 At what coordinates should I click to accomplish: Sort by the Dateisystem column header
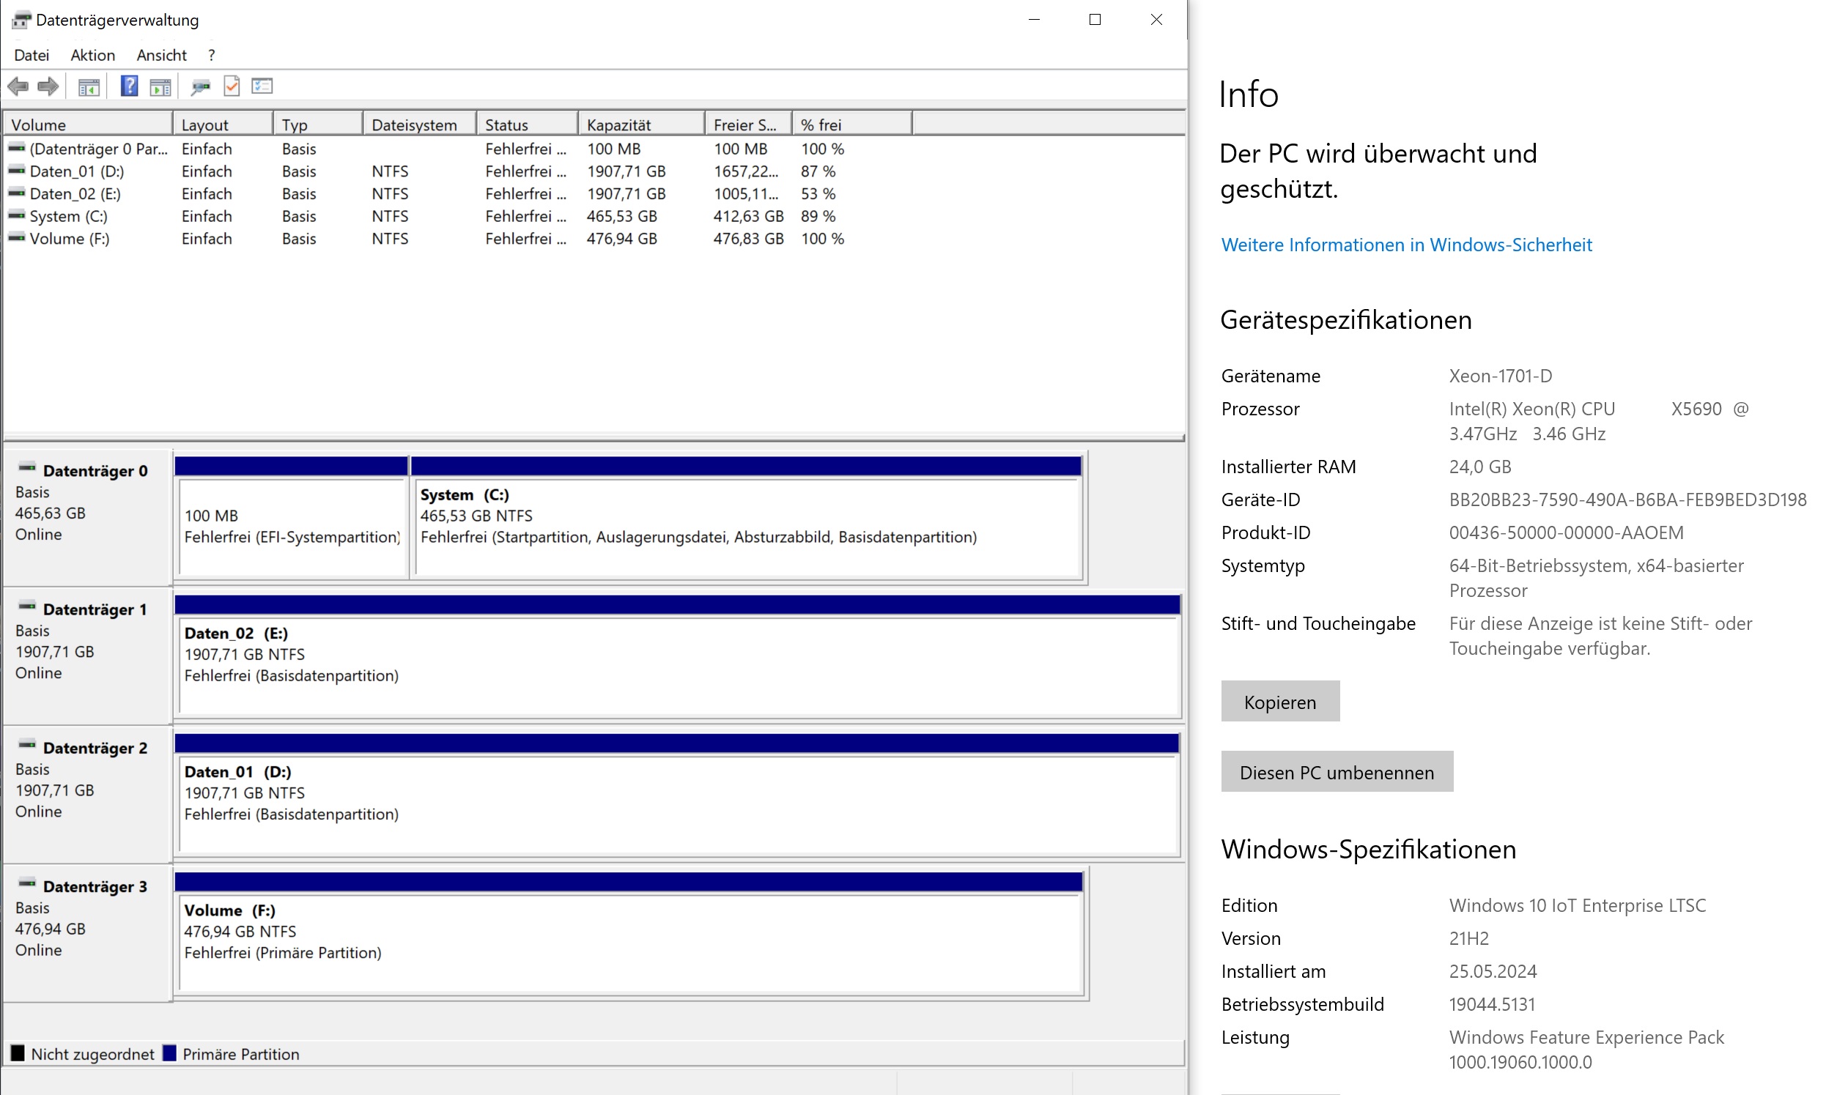(x=420, y=125)
